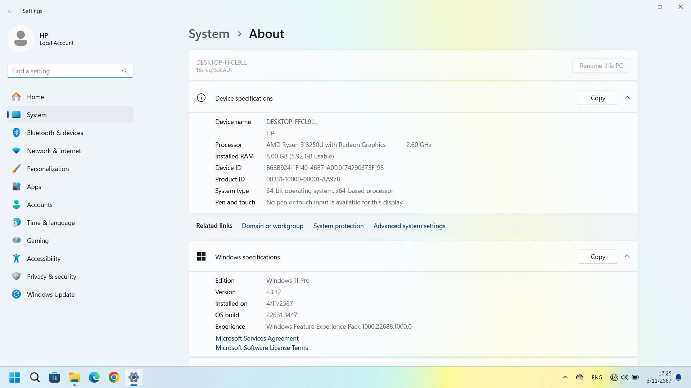691x388 pixels.
Task: Open Personalization settings
Action: point(70,168)
